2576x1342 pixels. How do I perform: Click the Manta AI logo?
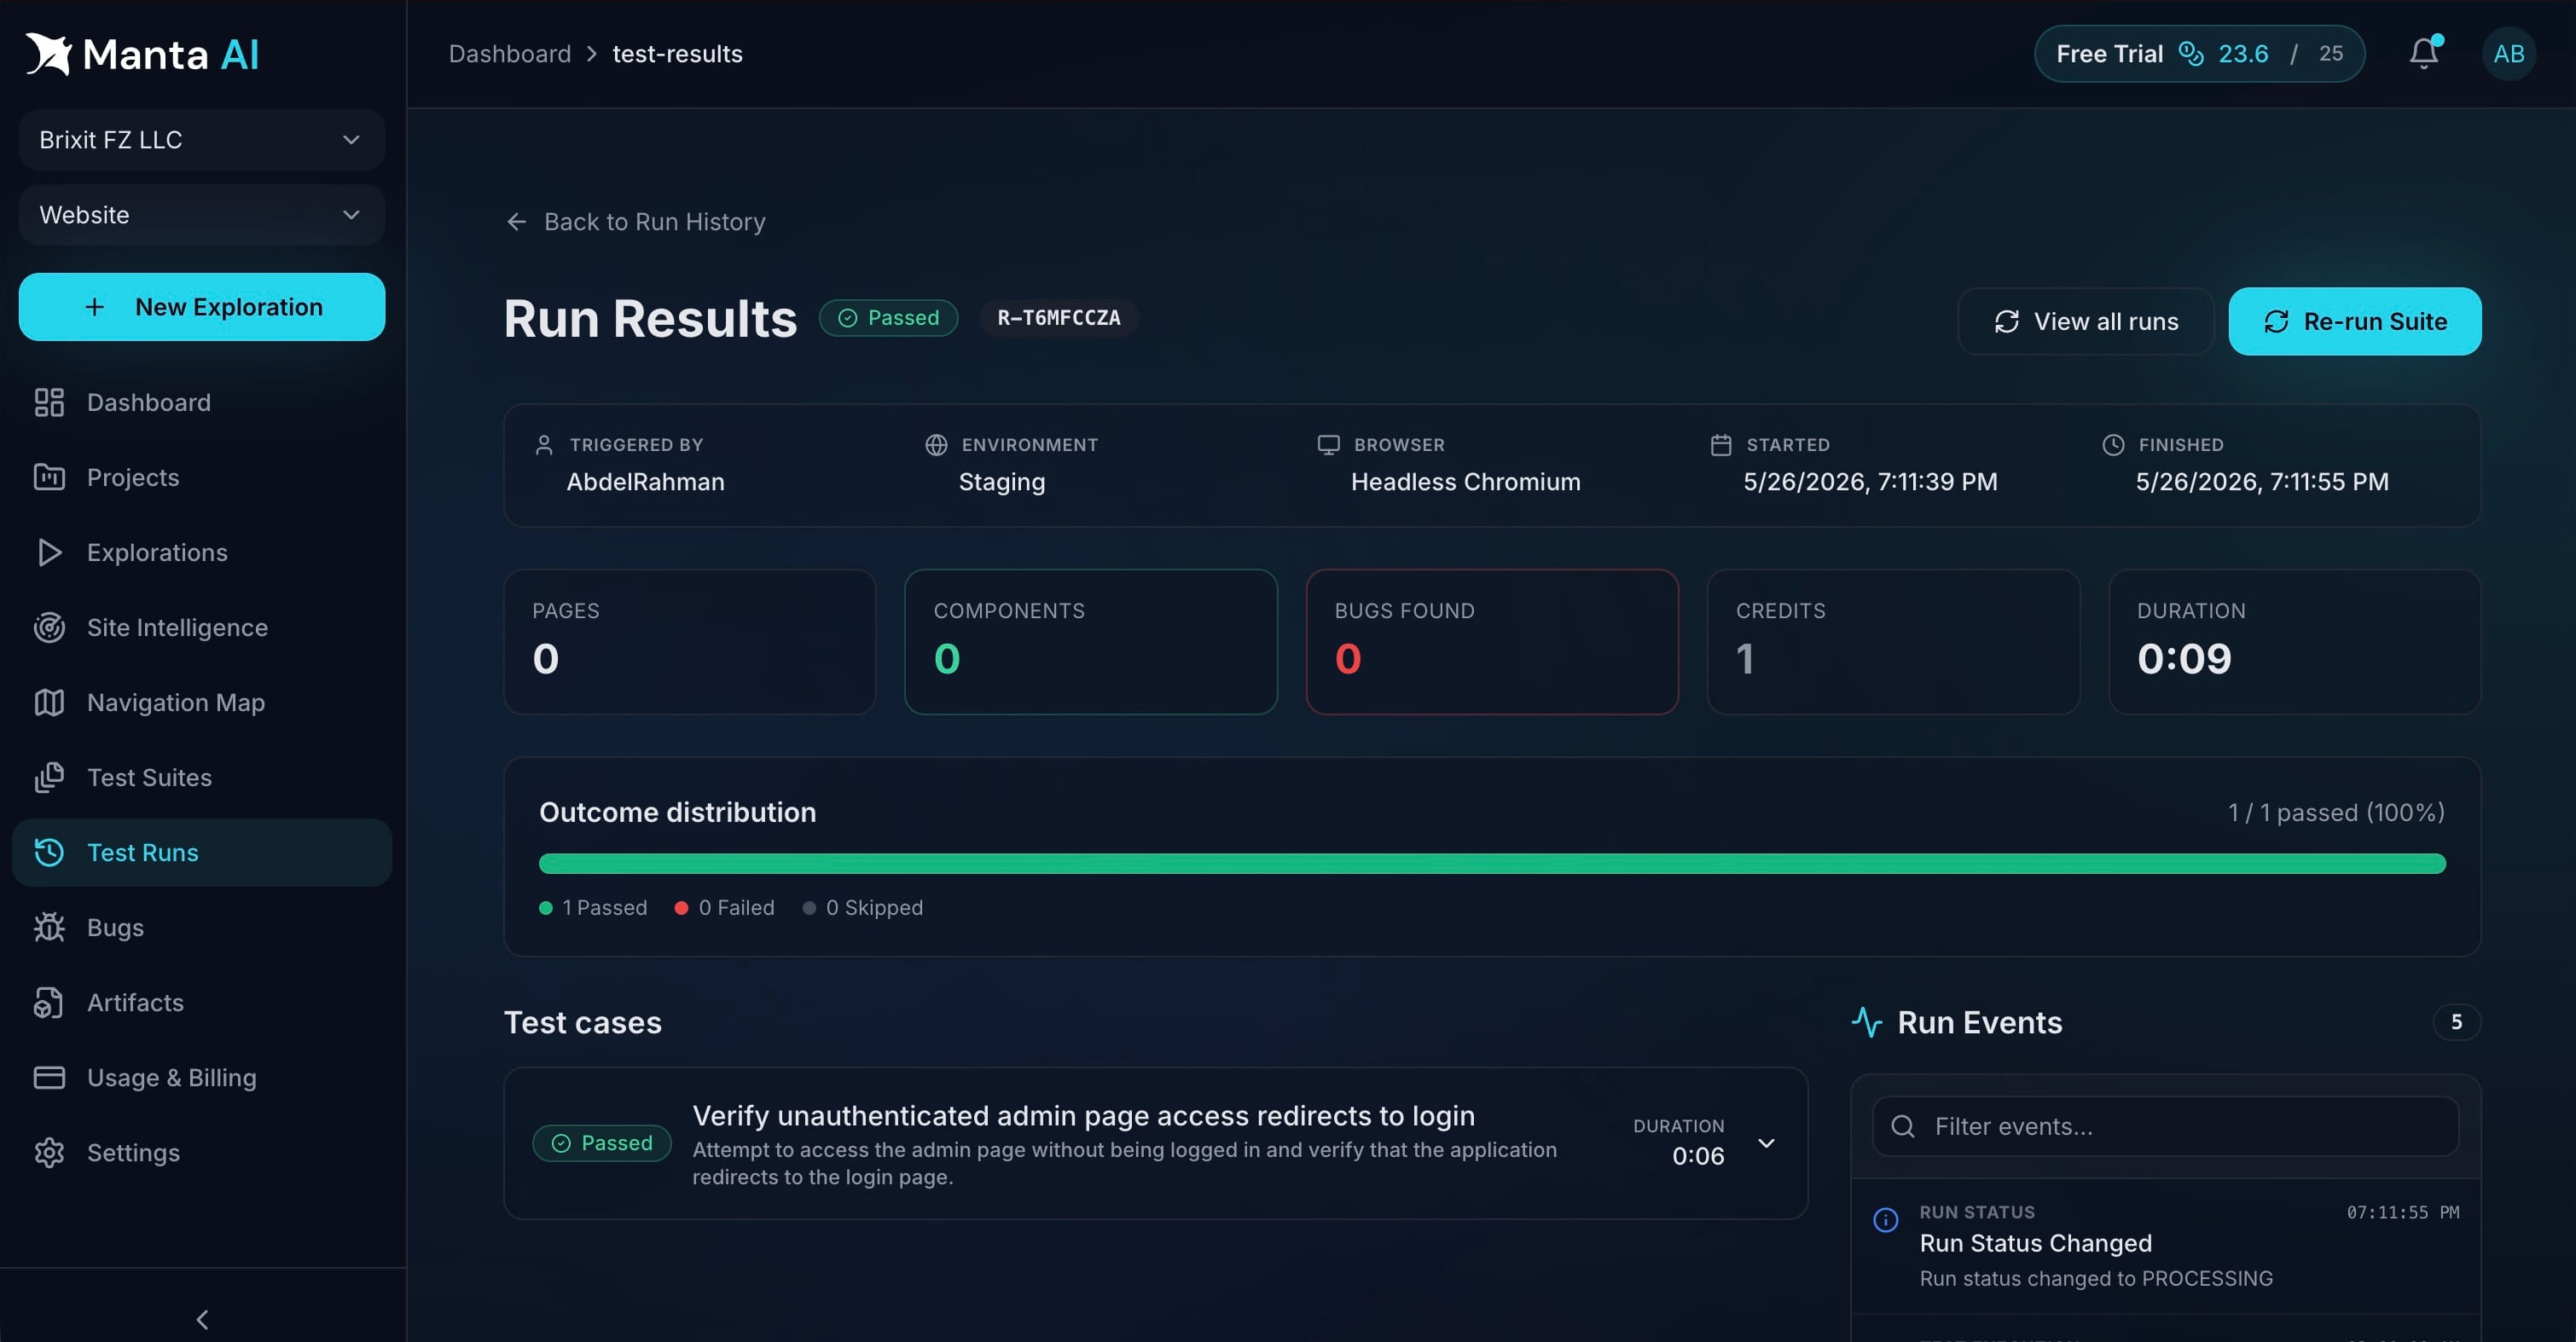[x=142, y=54]
